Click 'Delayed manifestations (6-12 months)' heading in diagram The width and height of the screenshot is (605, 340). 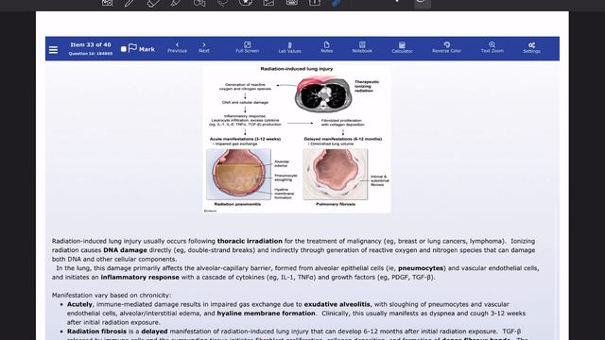(342, 139)
